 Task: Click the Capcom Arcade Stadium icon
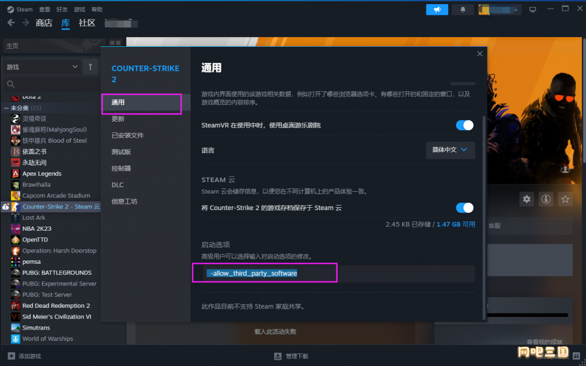tap(15, 196)
